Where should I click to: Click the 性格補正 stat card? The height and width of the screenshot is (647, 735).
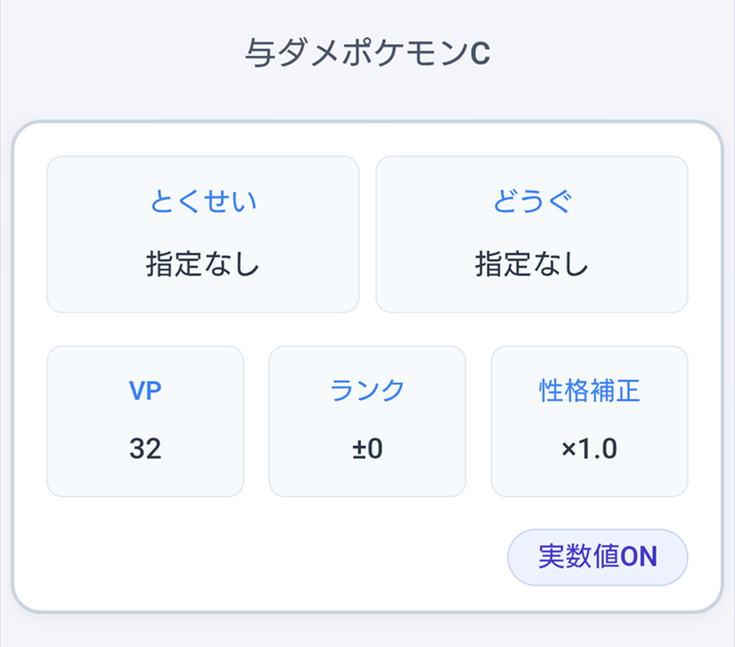pos(589,420)
